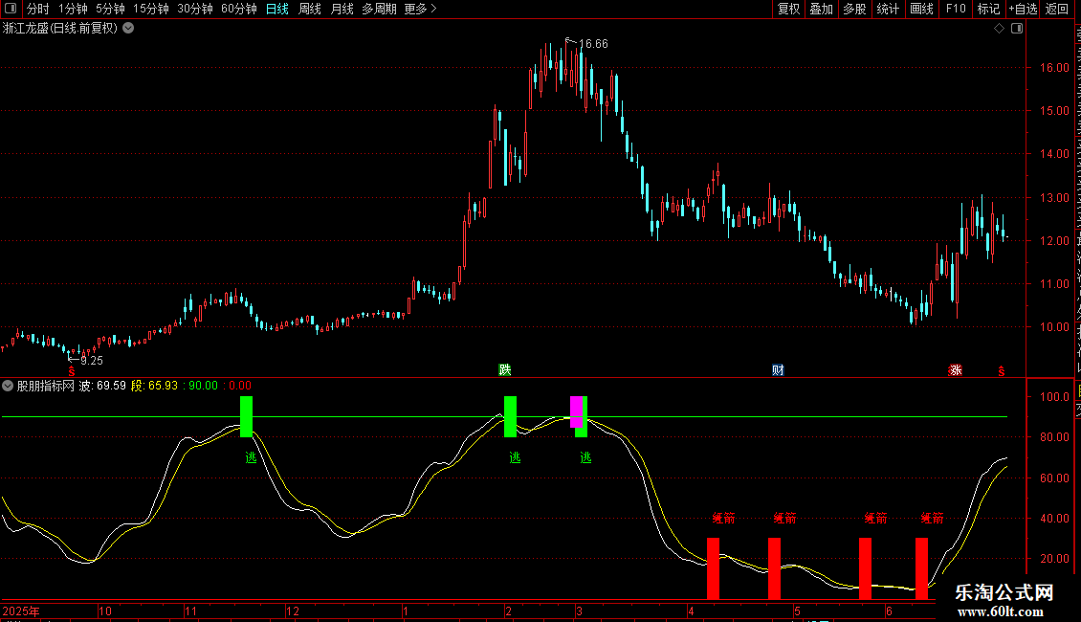Switch to 日线 daily chart
The width and height of the screenshot is (1081, 622).
click(277, 9)
